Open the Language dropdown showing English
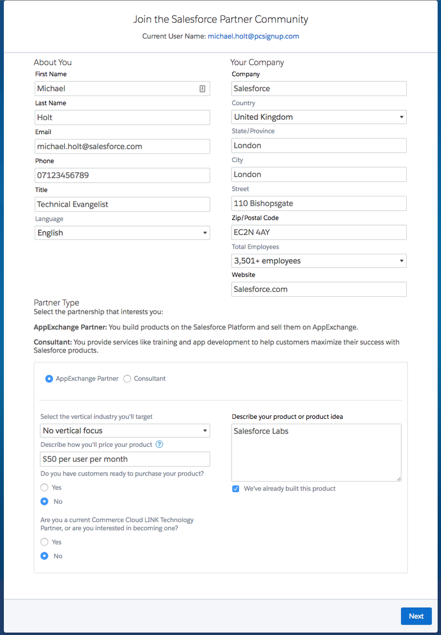The width and height of the screenshot is (441, 635). pos(122,233)
